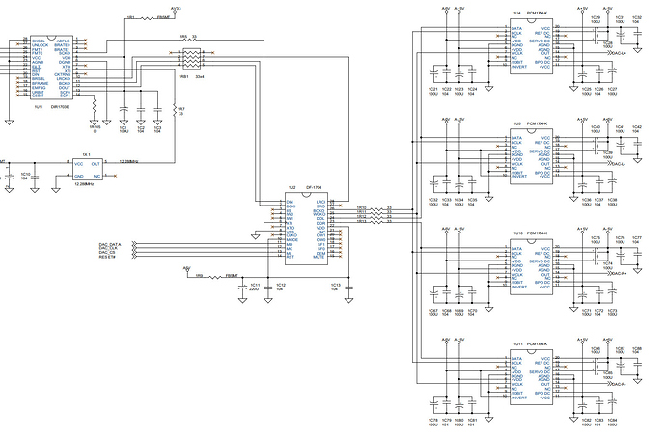Click the 1R7 resistor near the oscillator output

point(175,109)
